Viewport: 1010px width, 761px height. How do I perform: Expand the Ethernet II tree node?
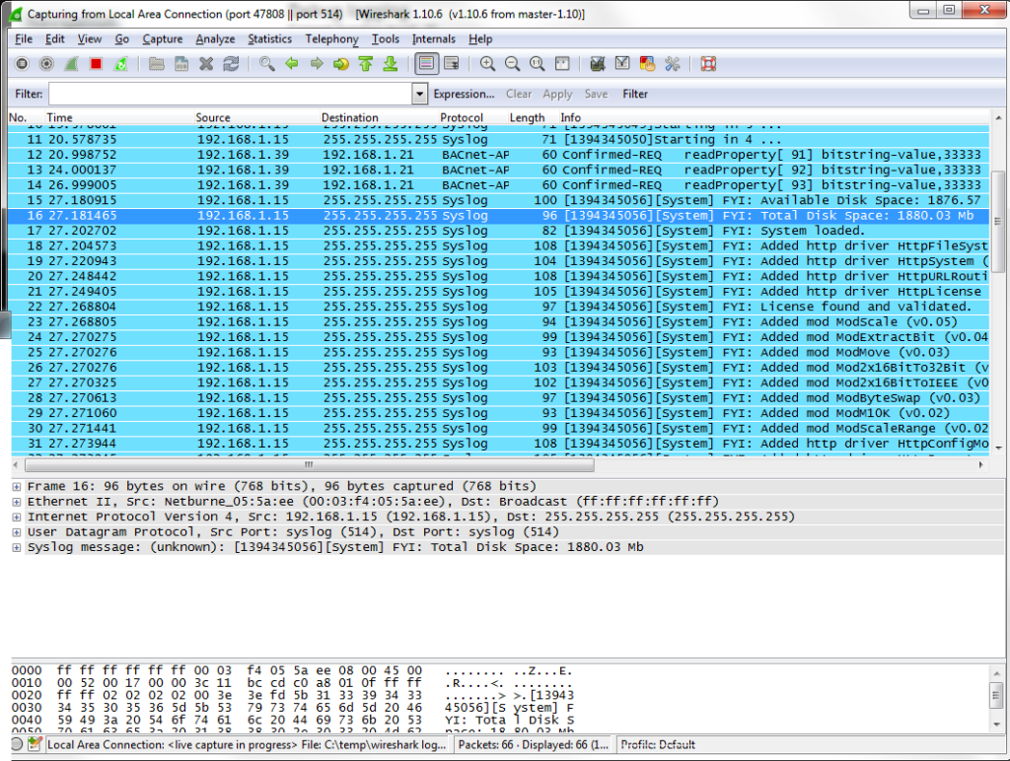(x=17, y=502)
